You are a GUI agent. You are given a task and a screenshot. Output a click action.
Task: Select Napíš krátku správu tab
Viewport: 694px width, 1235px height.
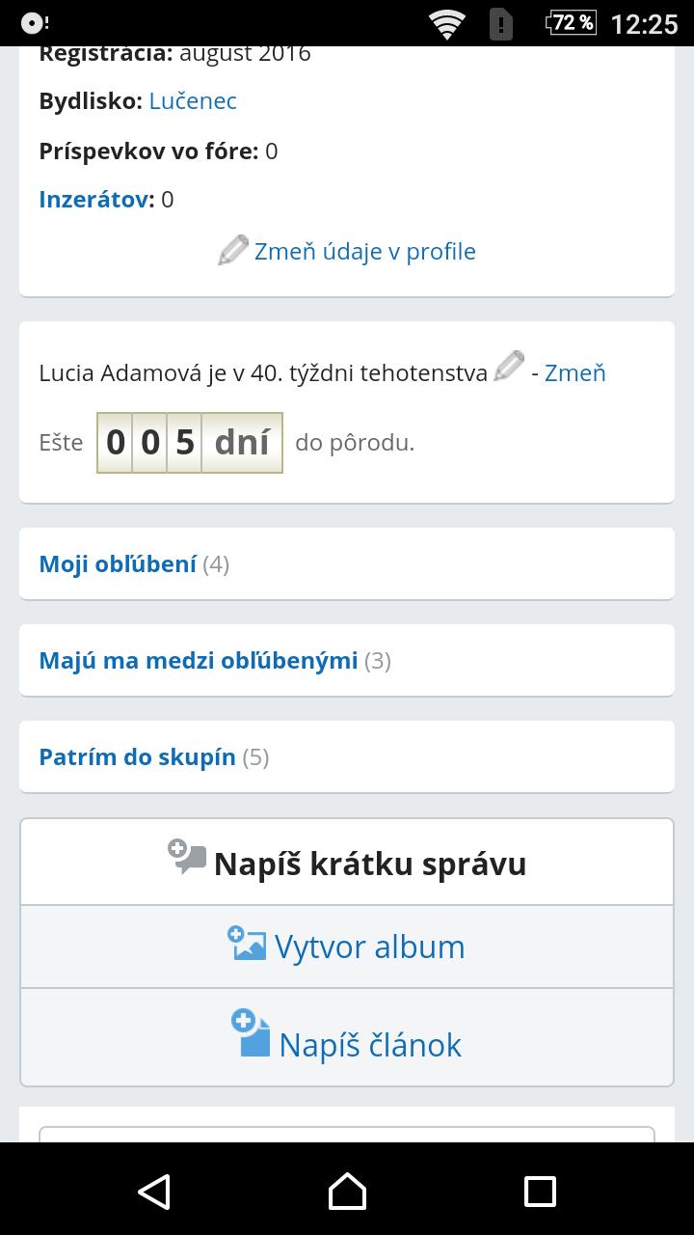369,864
